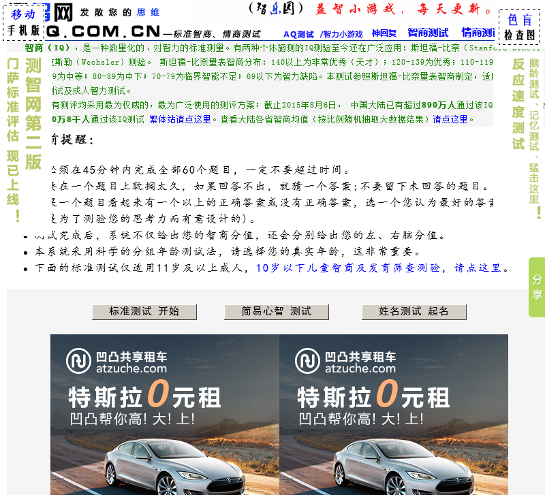Screen dimensions: 545x495
Task: Click the 智商（IQ） heading text
Action: tap(47, 48)
